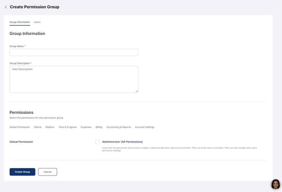This screenshot has width=282, height=192.
Task: Go to the Clients permissions tab
Action: 37,127
